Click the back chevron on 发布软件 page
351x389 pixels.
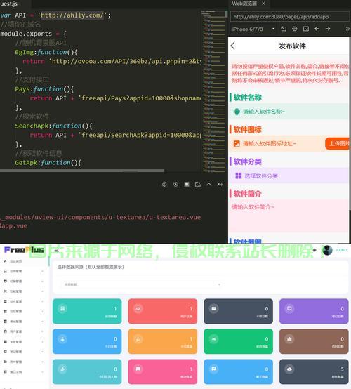point(232,46)
